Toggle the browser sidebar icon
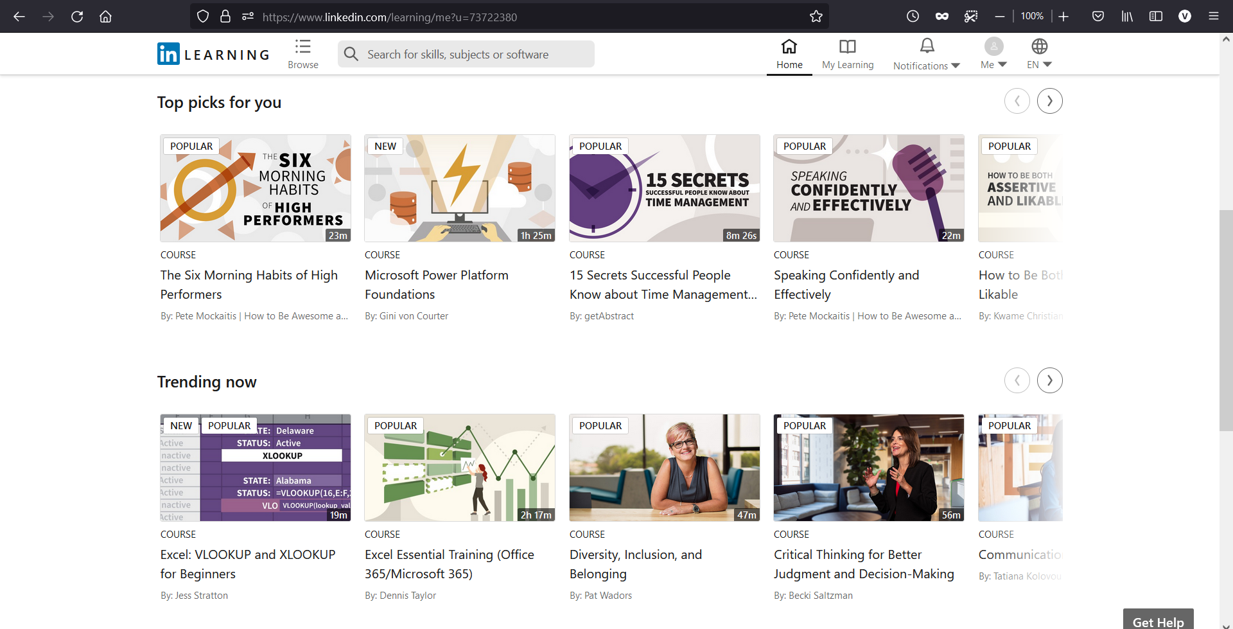Screen dimensions: 1233x629 pos(1156,17)
